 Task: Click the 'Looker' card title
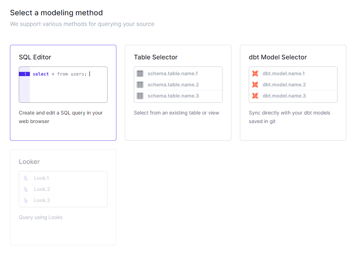29,162
